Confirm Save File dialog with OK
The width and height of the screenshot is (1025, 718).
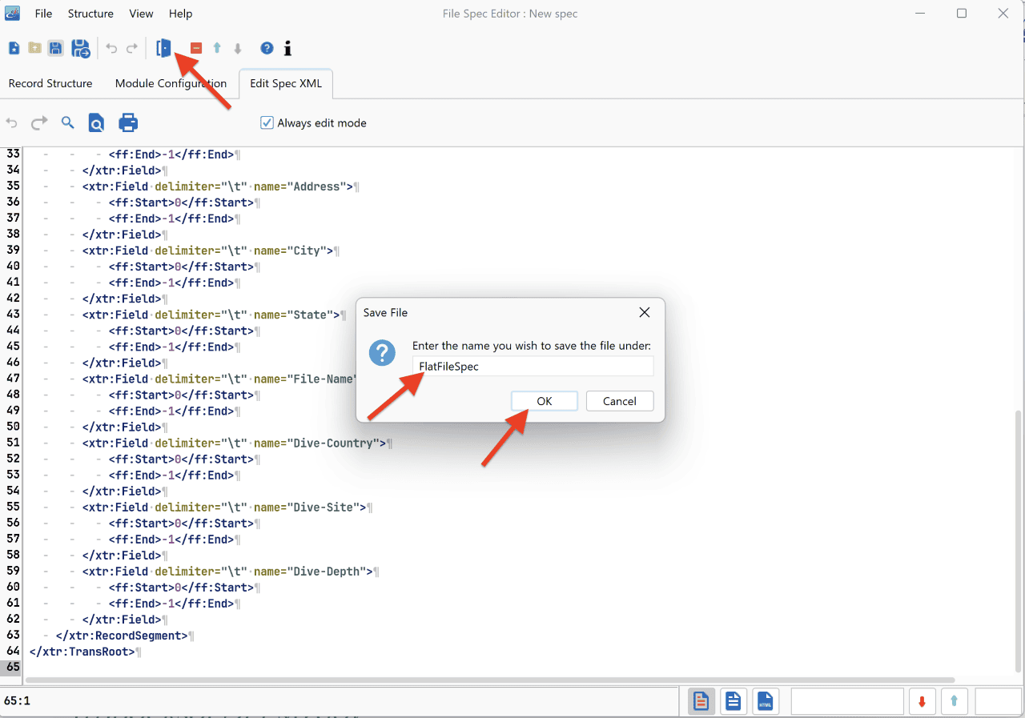click(545, 401)
